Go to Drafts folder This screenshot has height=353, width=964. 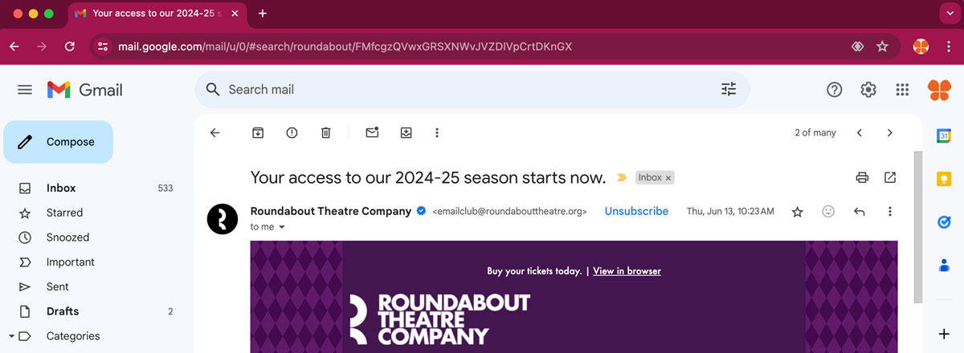click(x=63, y=311)
